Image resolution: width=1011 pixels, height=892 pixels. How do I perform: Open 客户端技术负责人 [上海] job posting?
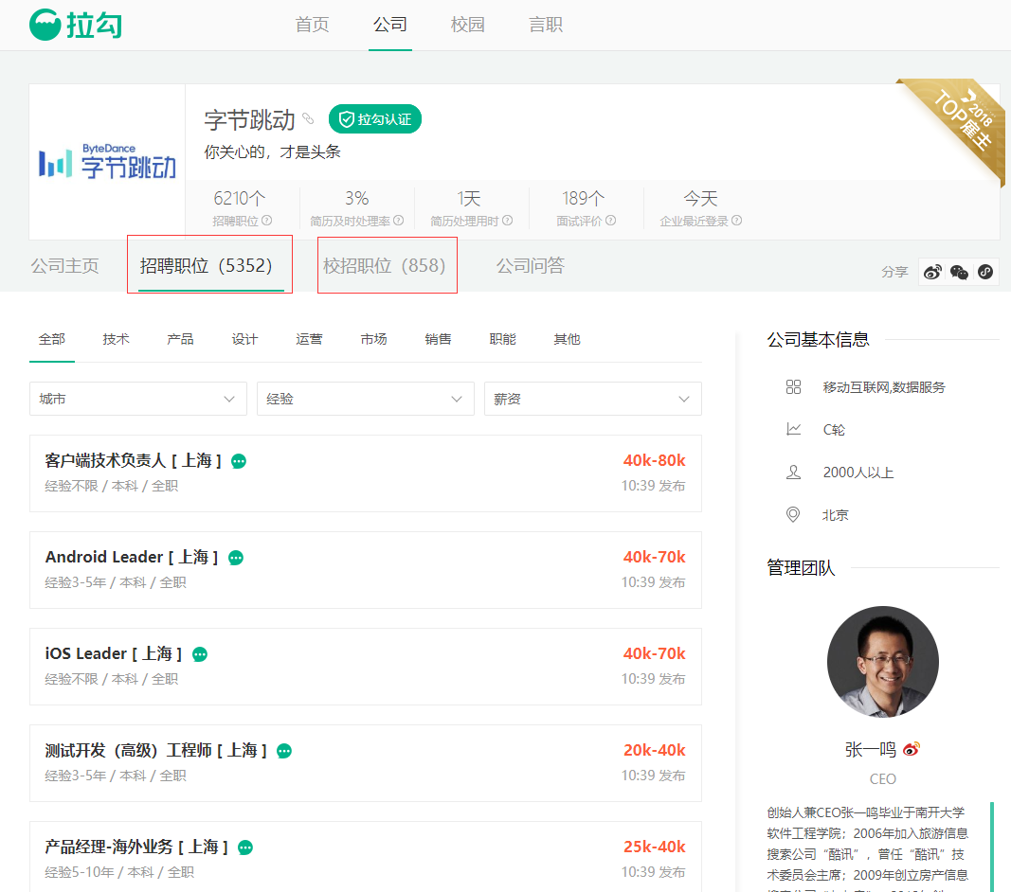[133, 461]
